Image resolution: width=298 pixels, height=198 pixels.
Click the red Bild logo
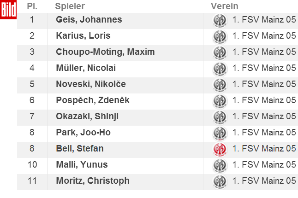pyautogui.click(x=8, y=10)
